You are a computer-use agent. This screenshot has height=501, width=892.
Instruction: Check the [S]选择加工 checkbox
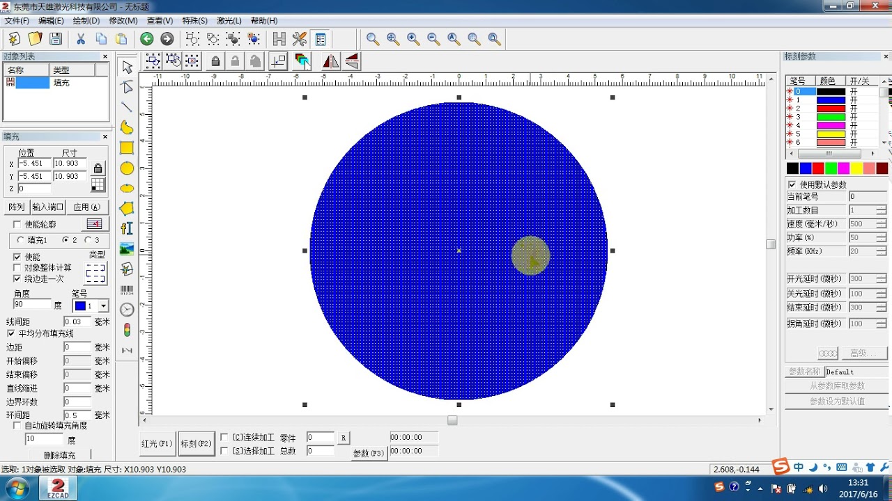[224, 451]
